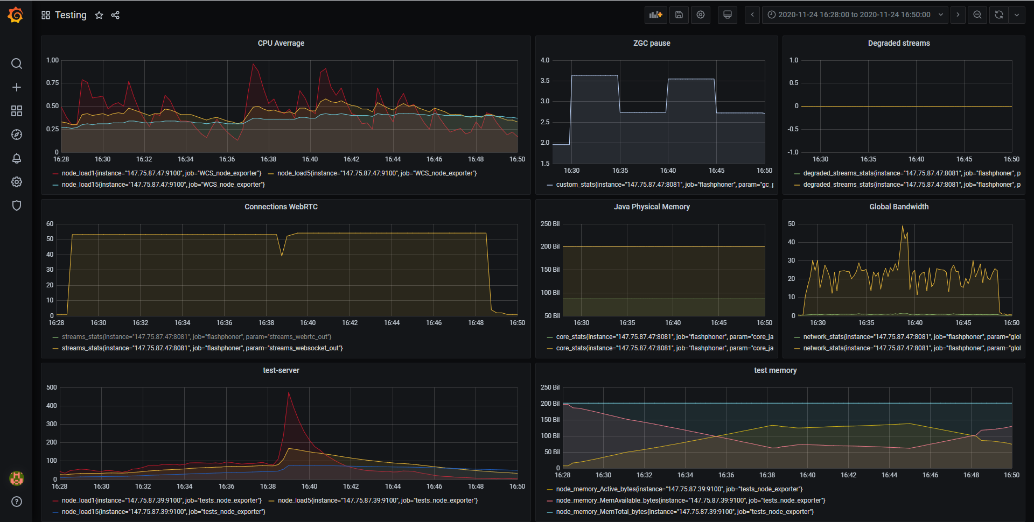Open the CPU Averrage panel title menu
This screenshot has height=522, width=1034.
pyautogui.click(x=281, y=43)
